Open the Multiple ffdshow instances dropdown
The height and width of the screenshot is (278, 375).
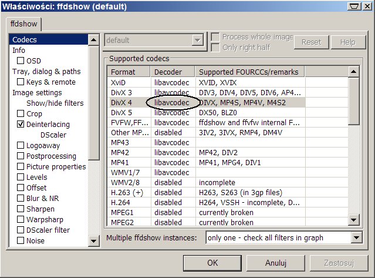pyautogui.click(x=356, y=238)
